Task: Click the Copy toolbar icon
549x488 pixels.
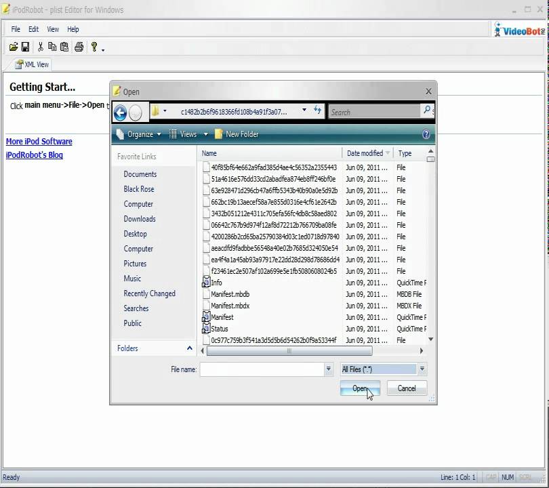Action: click(x=52, y=47)
